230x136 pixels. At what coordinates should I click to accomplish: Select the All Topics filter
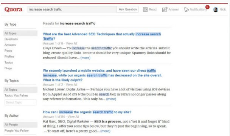(x=20, y=90)
